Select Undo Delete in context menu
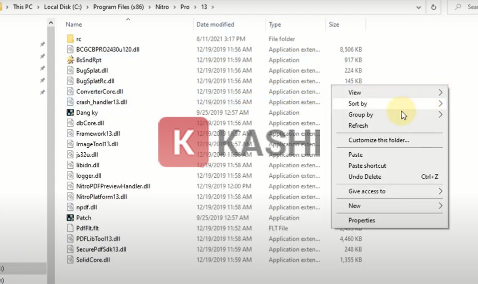Image resolution: width=478 pixels, height=284 pixels. pos(365,176)
